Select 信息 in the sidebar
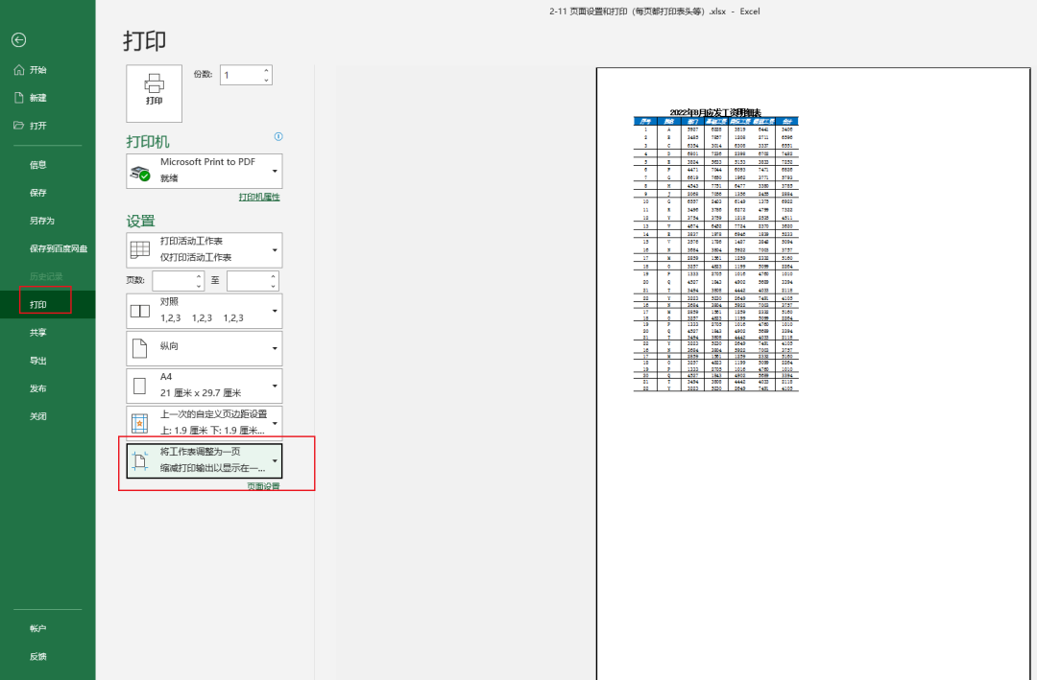 pyautogui.click(x=38, y=165)
